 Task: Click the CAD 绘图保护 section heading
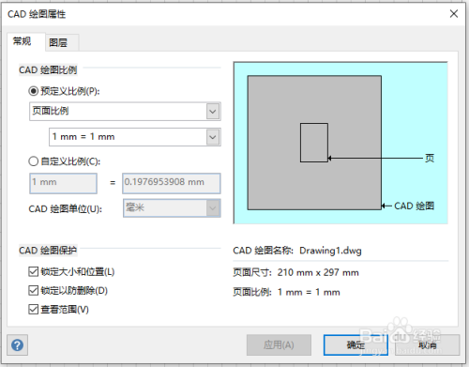(48, 251)
